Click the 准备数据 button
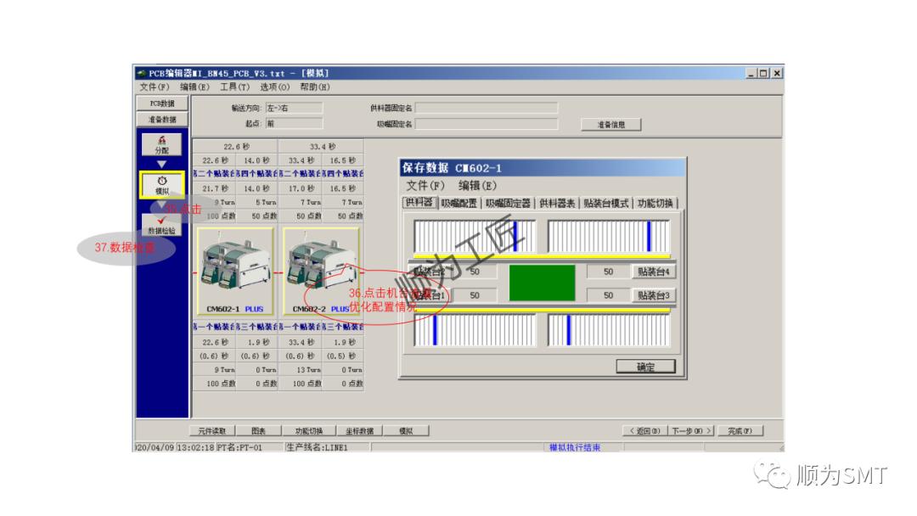The width and height of the screenshot is (917, 516). coord(162,119)
